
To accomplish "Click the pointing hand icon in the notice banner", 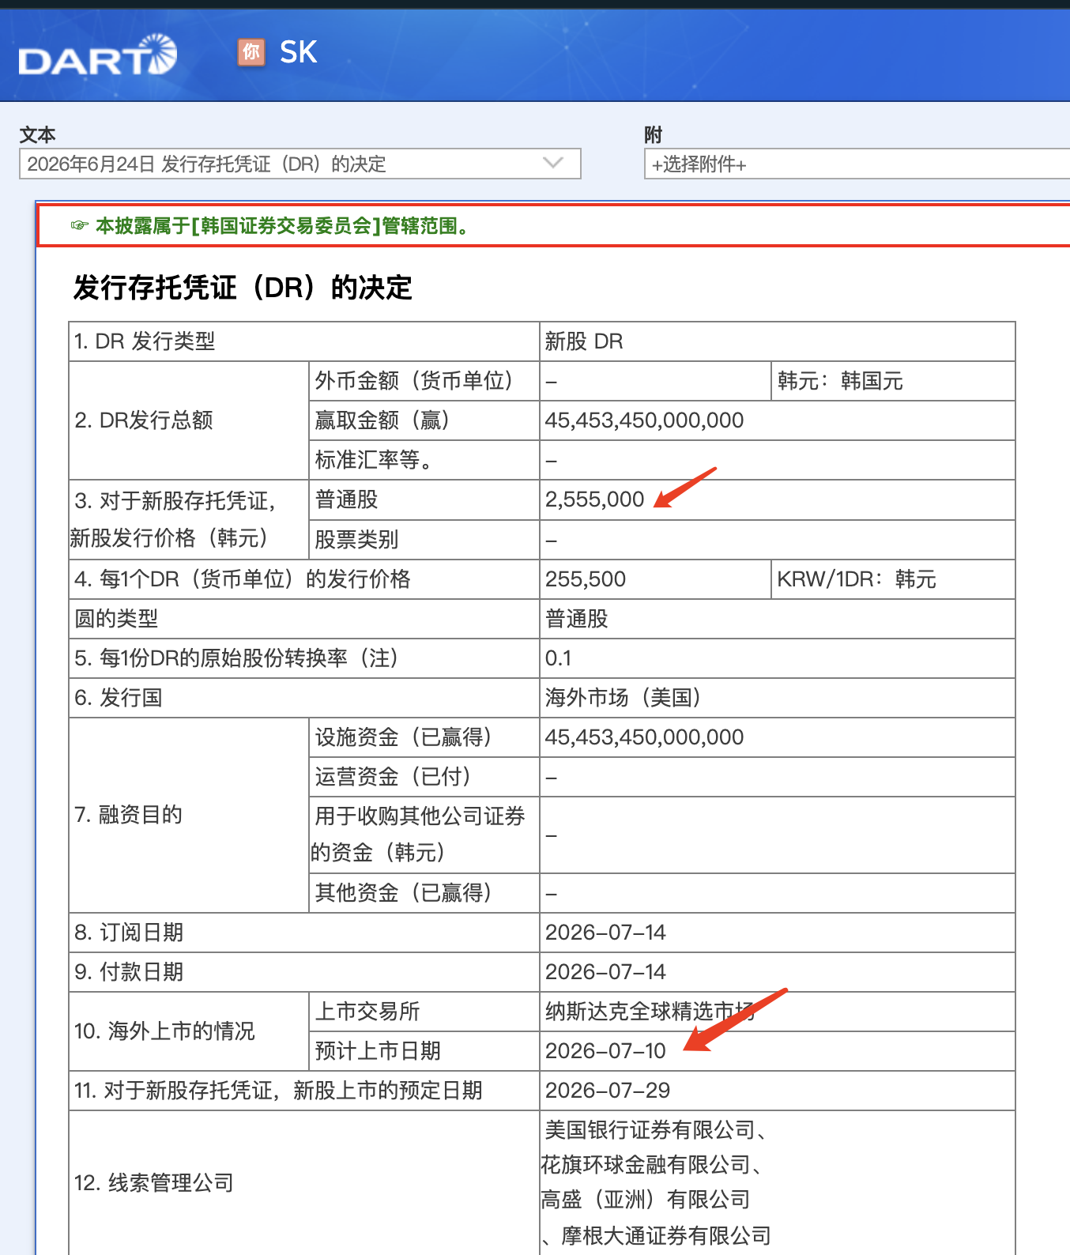I will point(79,226).
